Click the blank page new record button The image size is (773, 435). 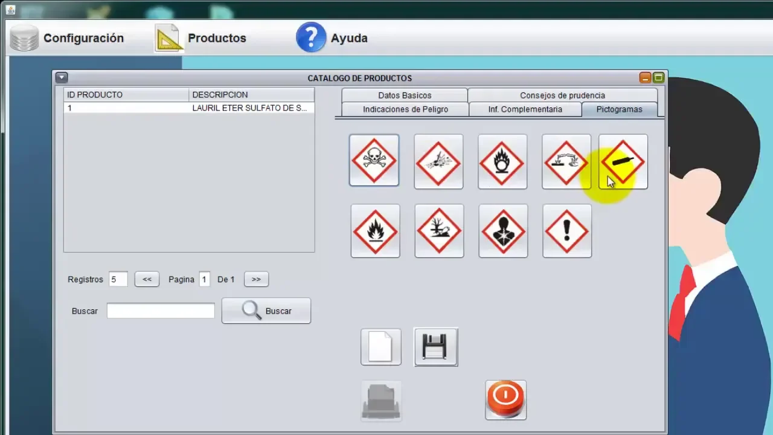pos(381,347)
